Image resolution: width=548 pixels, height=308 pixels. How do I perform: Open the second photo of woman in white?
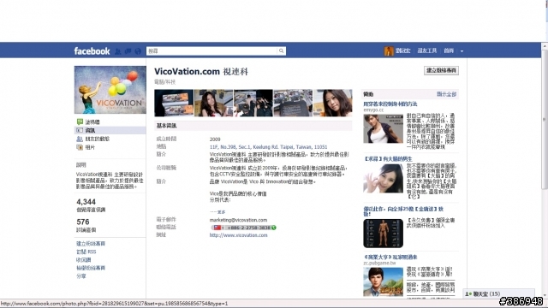213,103
